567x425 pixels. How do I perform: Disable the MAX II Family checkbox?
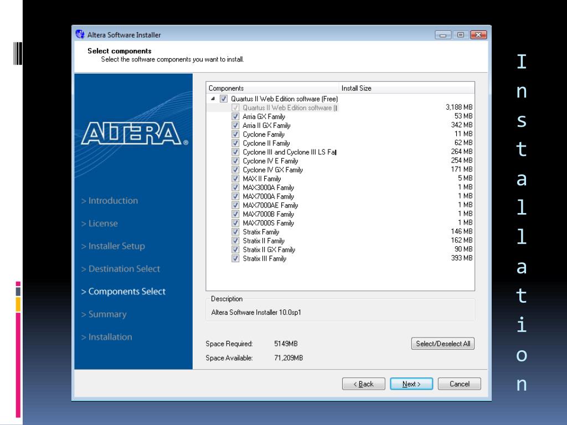pyautogui.click(x=235, y=179)
